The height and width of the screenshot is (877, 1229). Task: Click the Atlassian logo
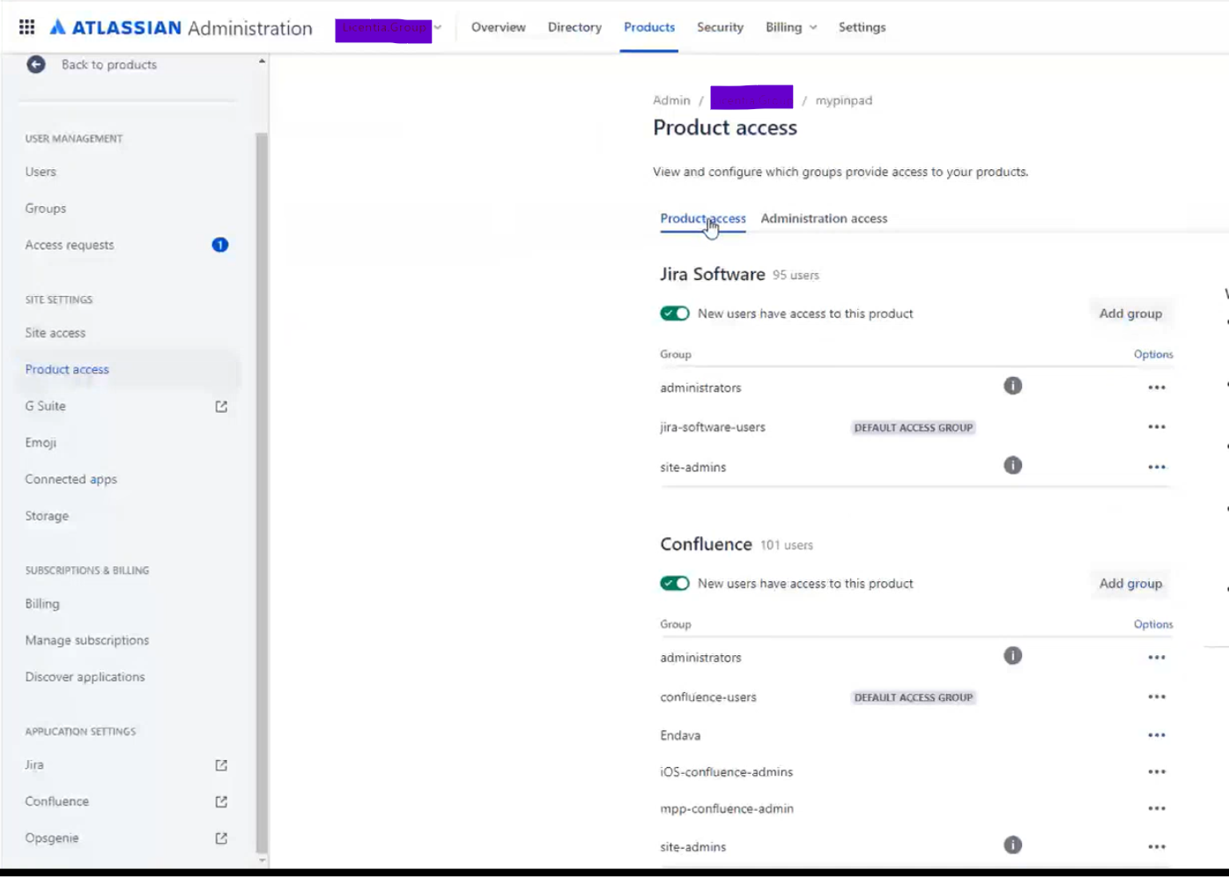[x=56, y=27]
